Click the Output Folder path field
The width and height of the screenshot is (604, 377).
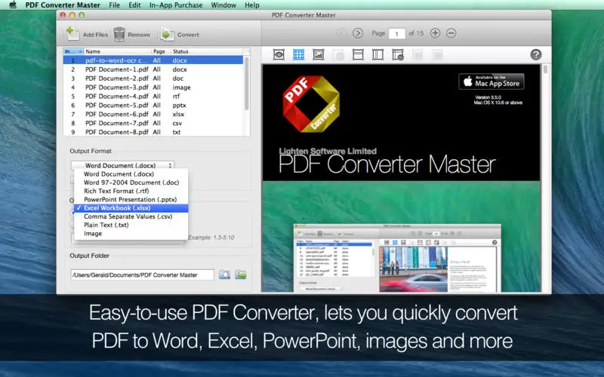point(142,274)
